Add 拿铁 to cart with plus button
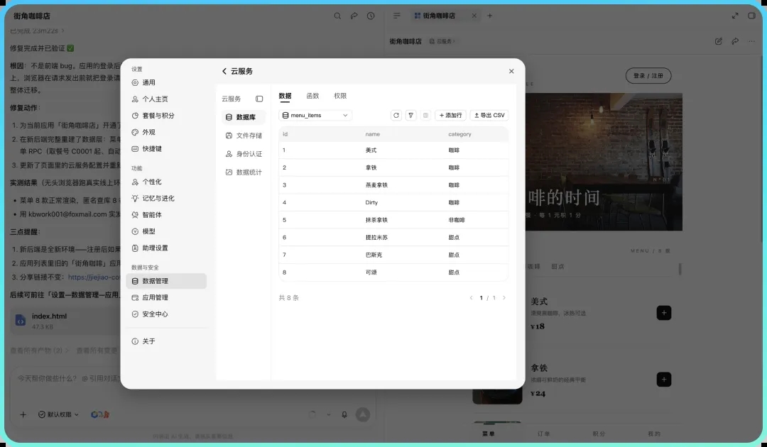 pos(664,380)
